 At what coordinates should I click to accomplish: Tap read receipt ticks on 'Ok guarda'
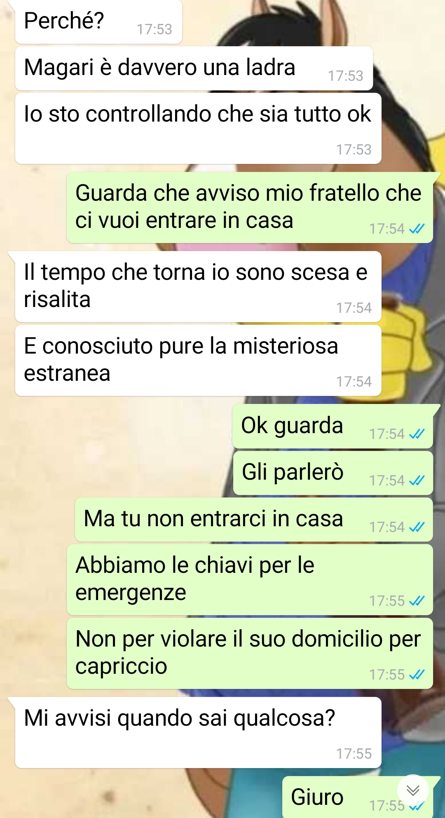pyautogui.click(x=417, y=434)
